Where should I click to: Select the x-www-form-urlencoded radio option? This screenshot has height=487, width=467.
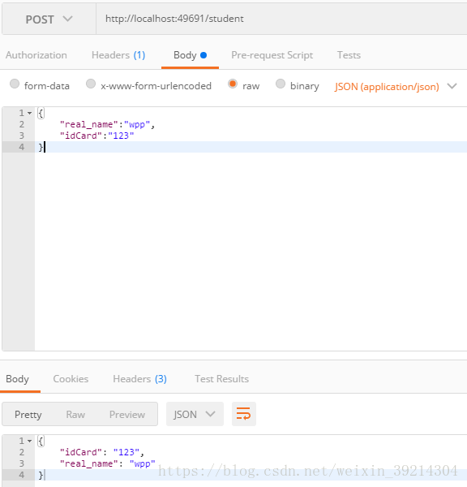pyautogui.click(x=91, y=84)
